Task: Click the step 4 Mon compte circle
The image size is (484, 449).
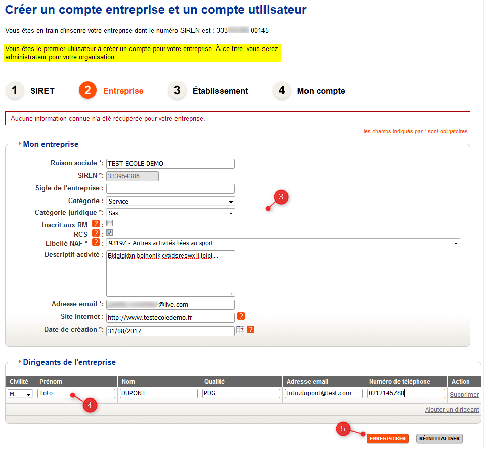Action: tap(282, 91)
